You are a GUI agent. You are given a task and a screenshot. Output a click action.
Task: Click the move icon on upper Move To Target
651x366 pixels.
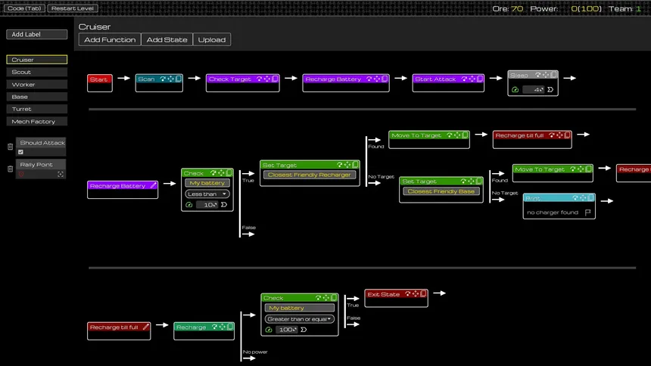click(457, 135)
